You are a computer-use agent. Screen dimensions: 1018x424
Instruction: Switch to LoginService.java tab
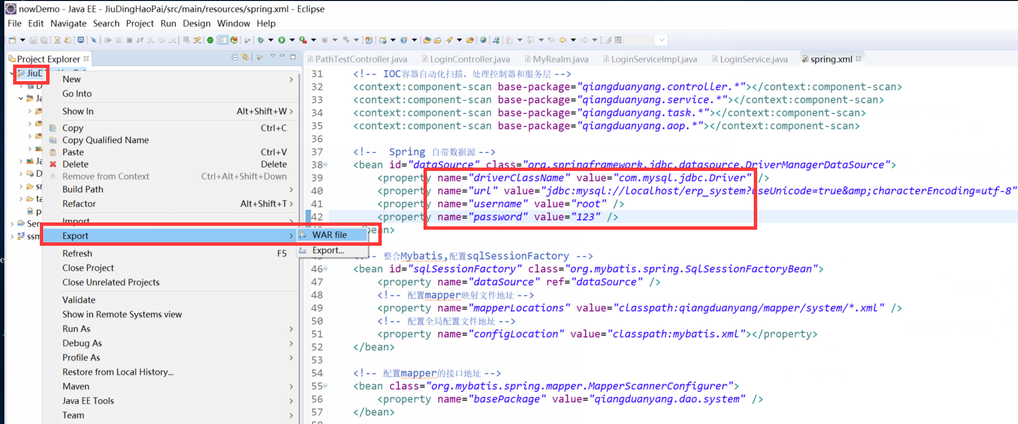(750, 59)
